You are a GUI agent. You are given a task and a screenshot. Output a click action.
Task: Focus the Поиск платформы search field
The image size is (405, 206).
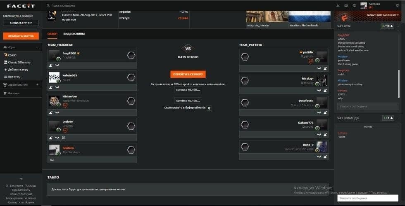click(83, 6)
